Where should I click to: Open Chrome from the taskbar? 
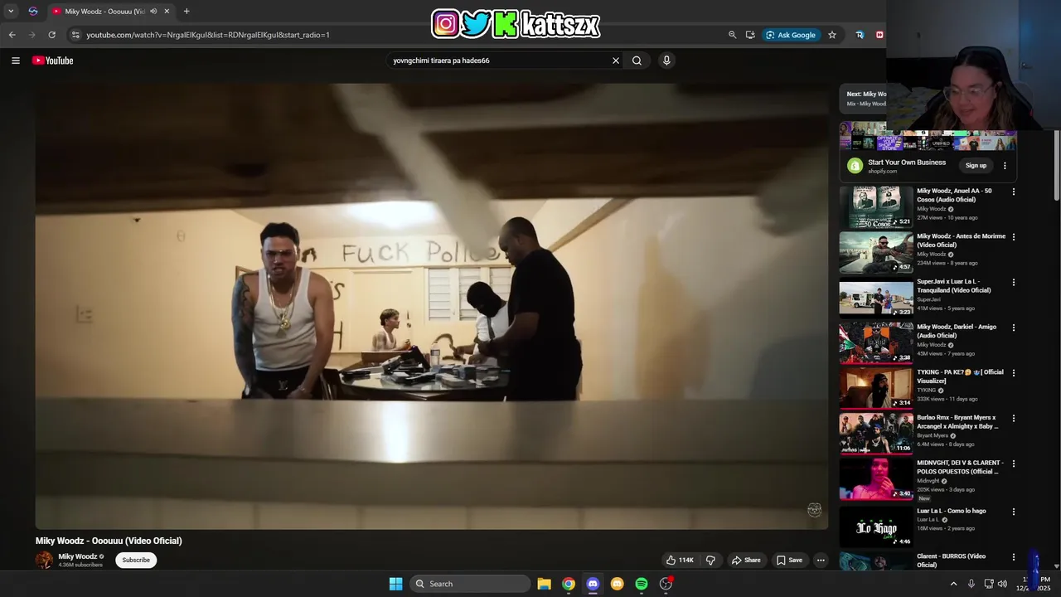(569, 584)
